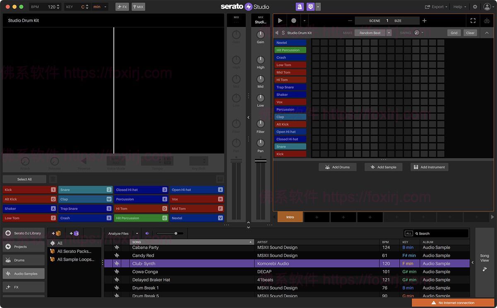Adjust the library preview volume slider

(176, 233)
